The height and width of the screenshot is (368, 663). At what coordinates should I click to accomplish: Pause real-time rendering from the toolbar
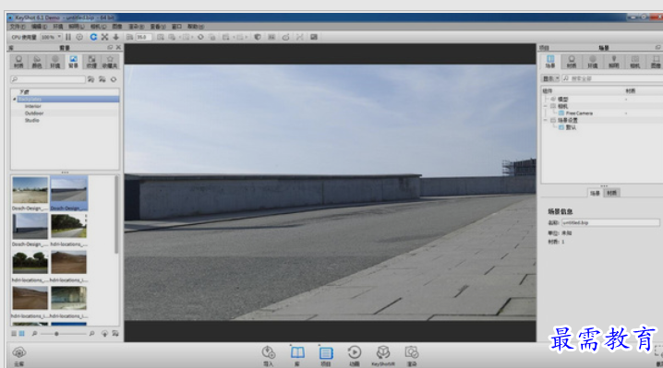[68, 37]
